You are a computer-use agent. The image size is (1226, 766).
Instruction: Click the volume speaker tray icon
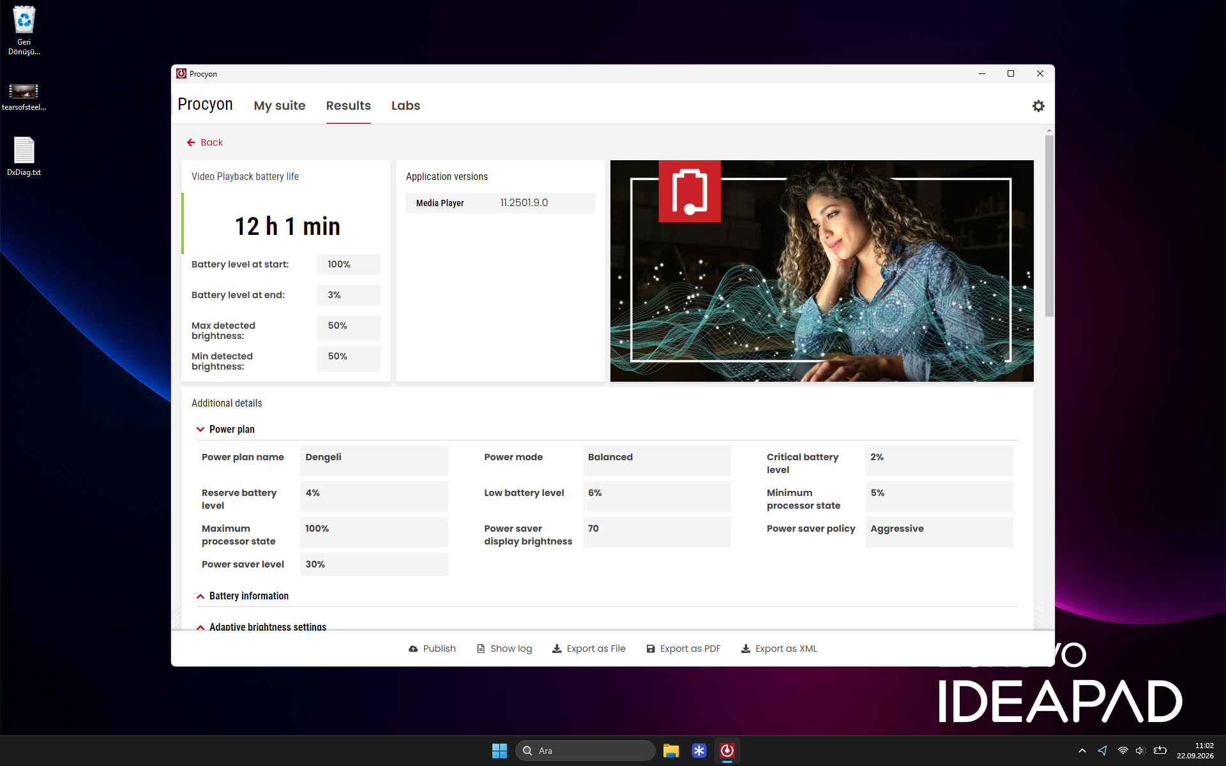pos(1140,751)
